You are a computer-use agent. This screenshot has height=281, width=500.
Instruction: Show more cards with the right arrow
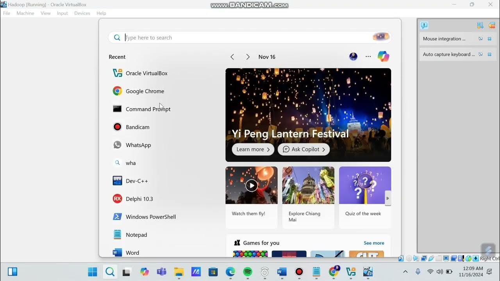coord(388,198)
